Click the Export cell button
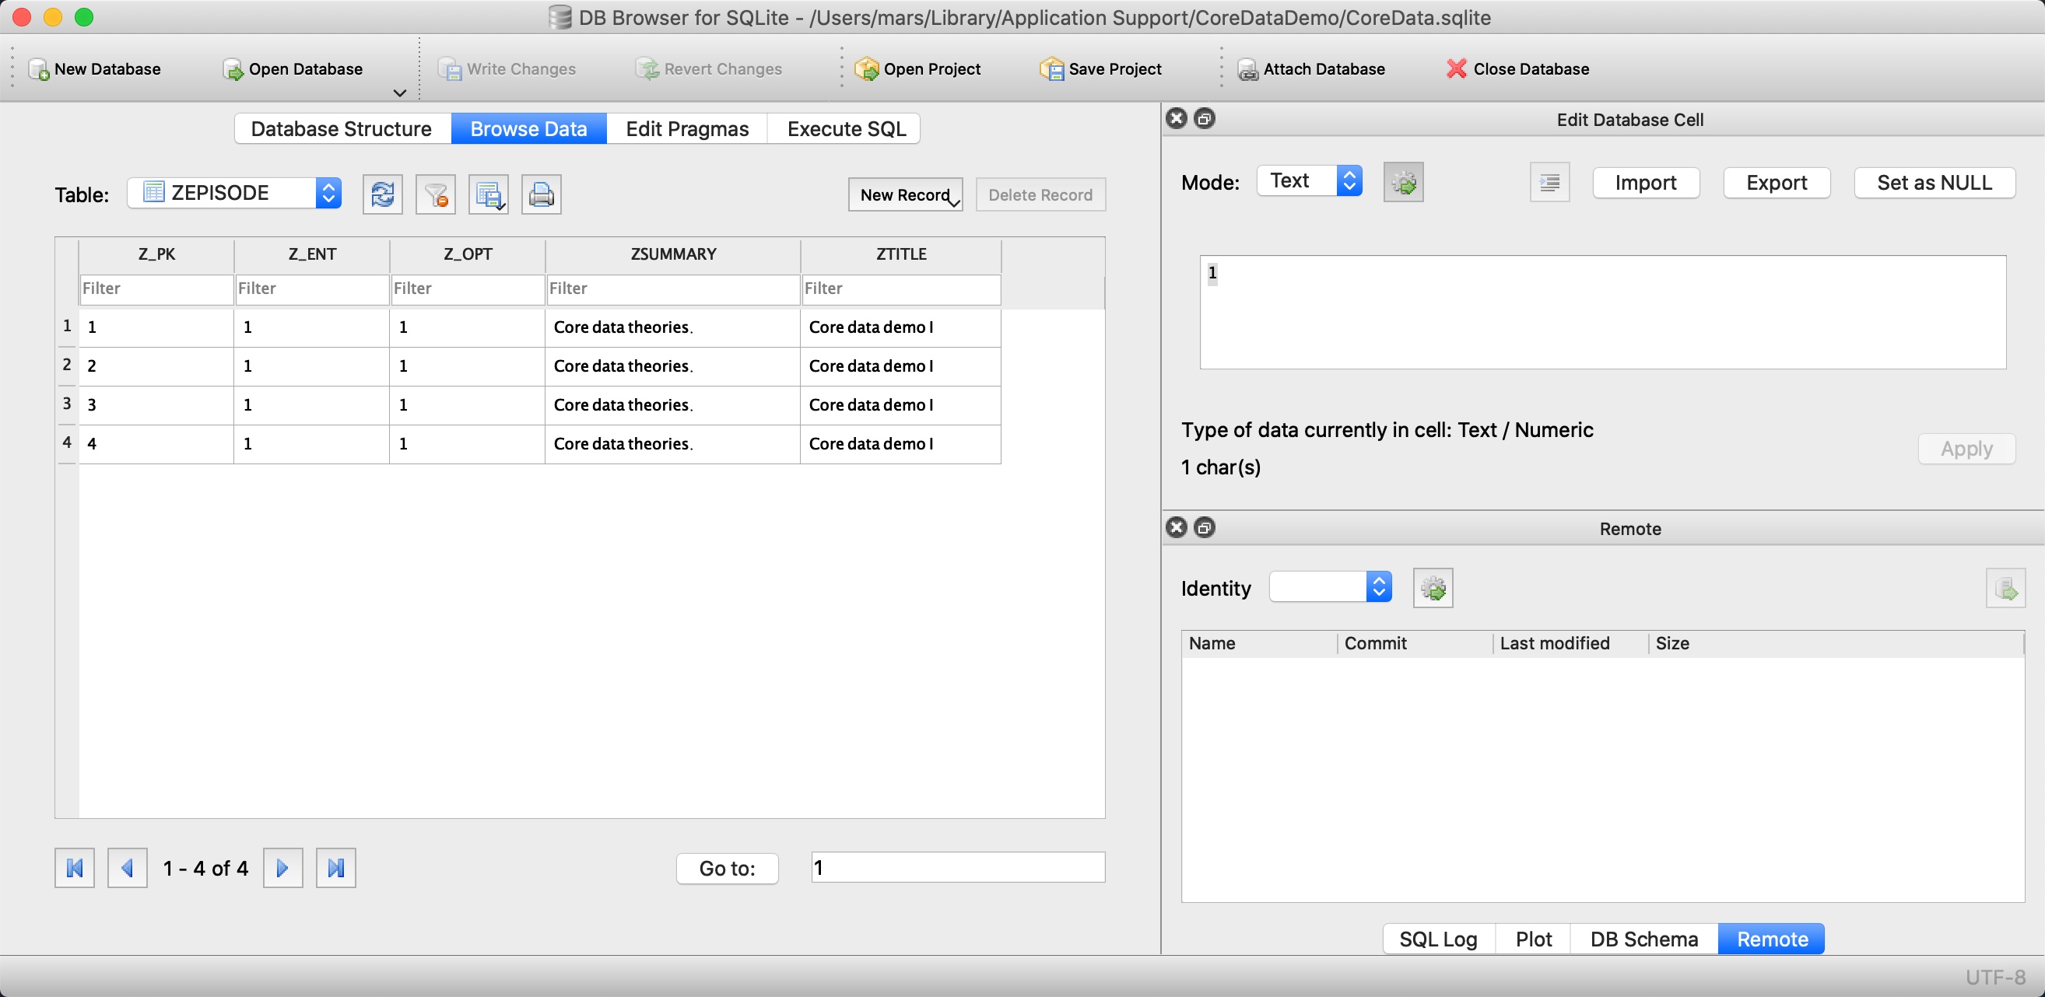 pos(1777,184)
